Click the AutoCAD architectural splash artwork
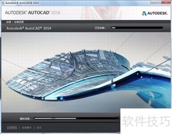The height and width of the screenshot is (134, 172). (86, 72)
